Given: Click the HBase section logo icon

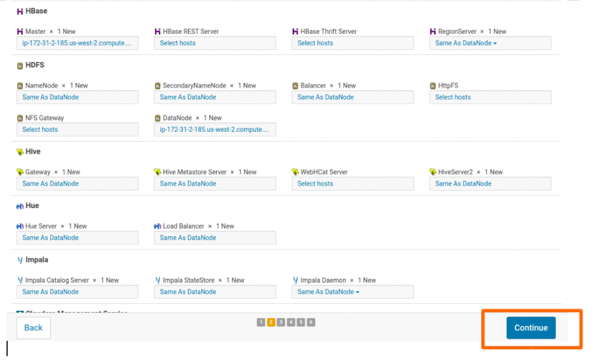Looking at the screenshot, I should click(20, 11).
